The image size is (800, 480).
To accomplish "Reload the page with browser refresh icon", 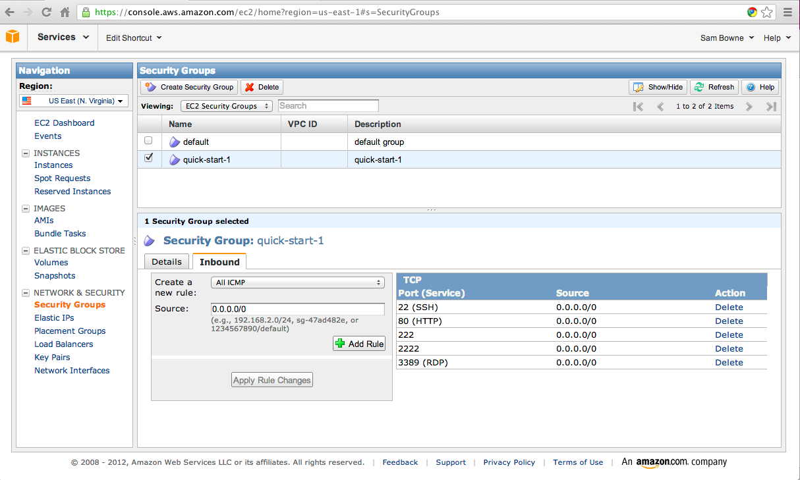I will point(46,12).
